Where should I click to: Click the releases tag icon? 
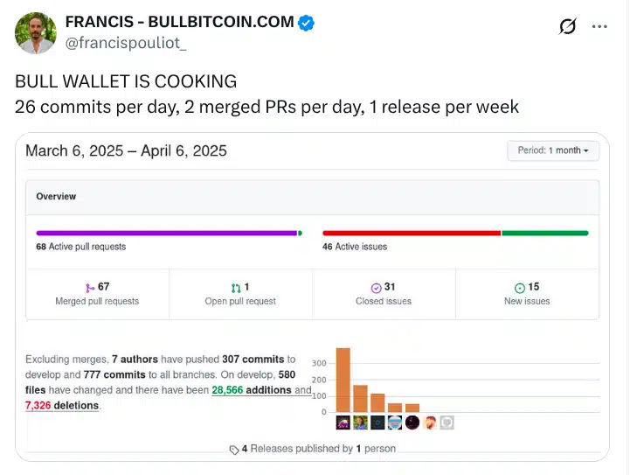coord(234,450)
